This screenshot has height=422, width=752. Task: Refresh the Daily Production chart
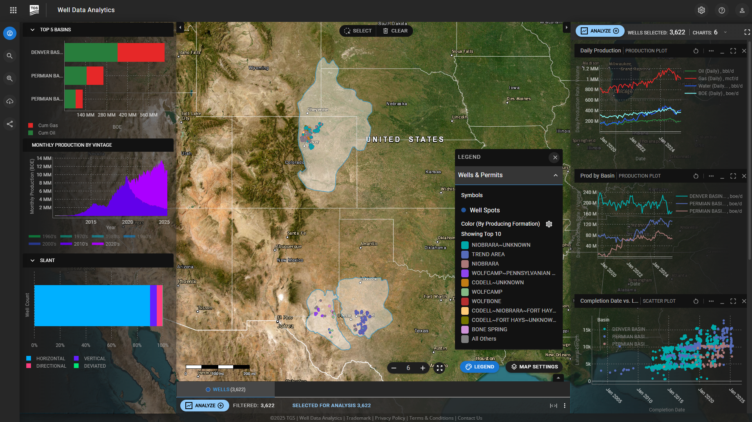pos(696,51)
